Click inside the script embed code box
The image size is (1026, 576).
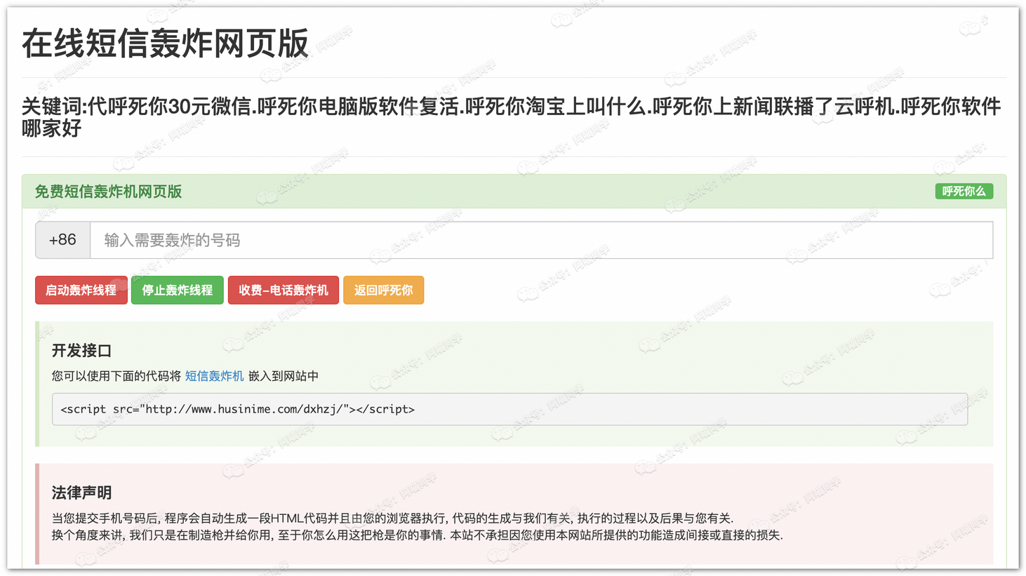[632, 410]
